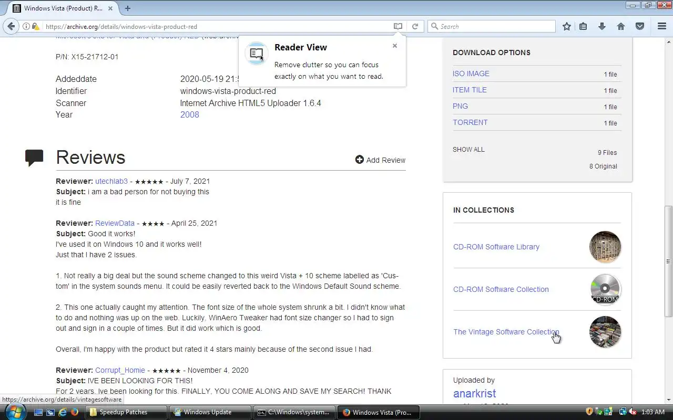Click the Reader View popup book icon
The width and height of the screenshot is (673, 420).
tap(257, 54)
